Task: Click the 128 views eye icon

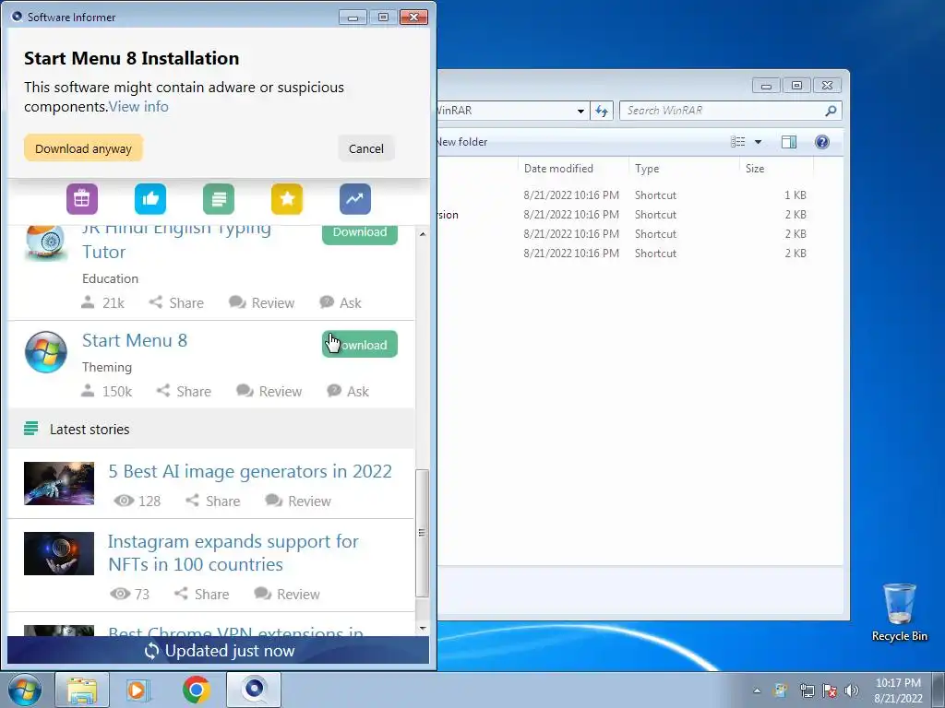Action: (x=125, y=501)
